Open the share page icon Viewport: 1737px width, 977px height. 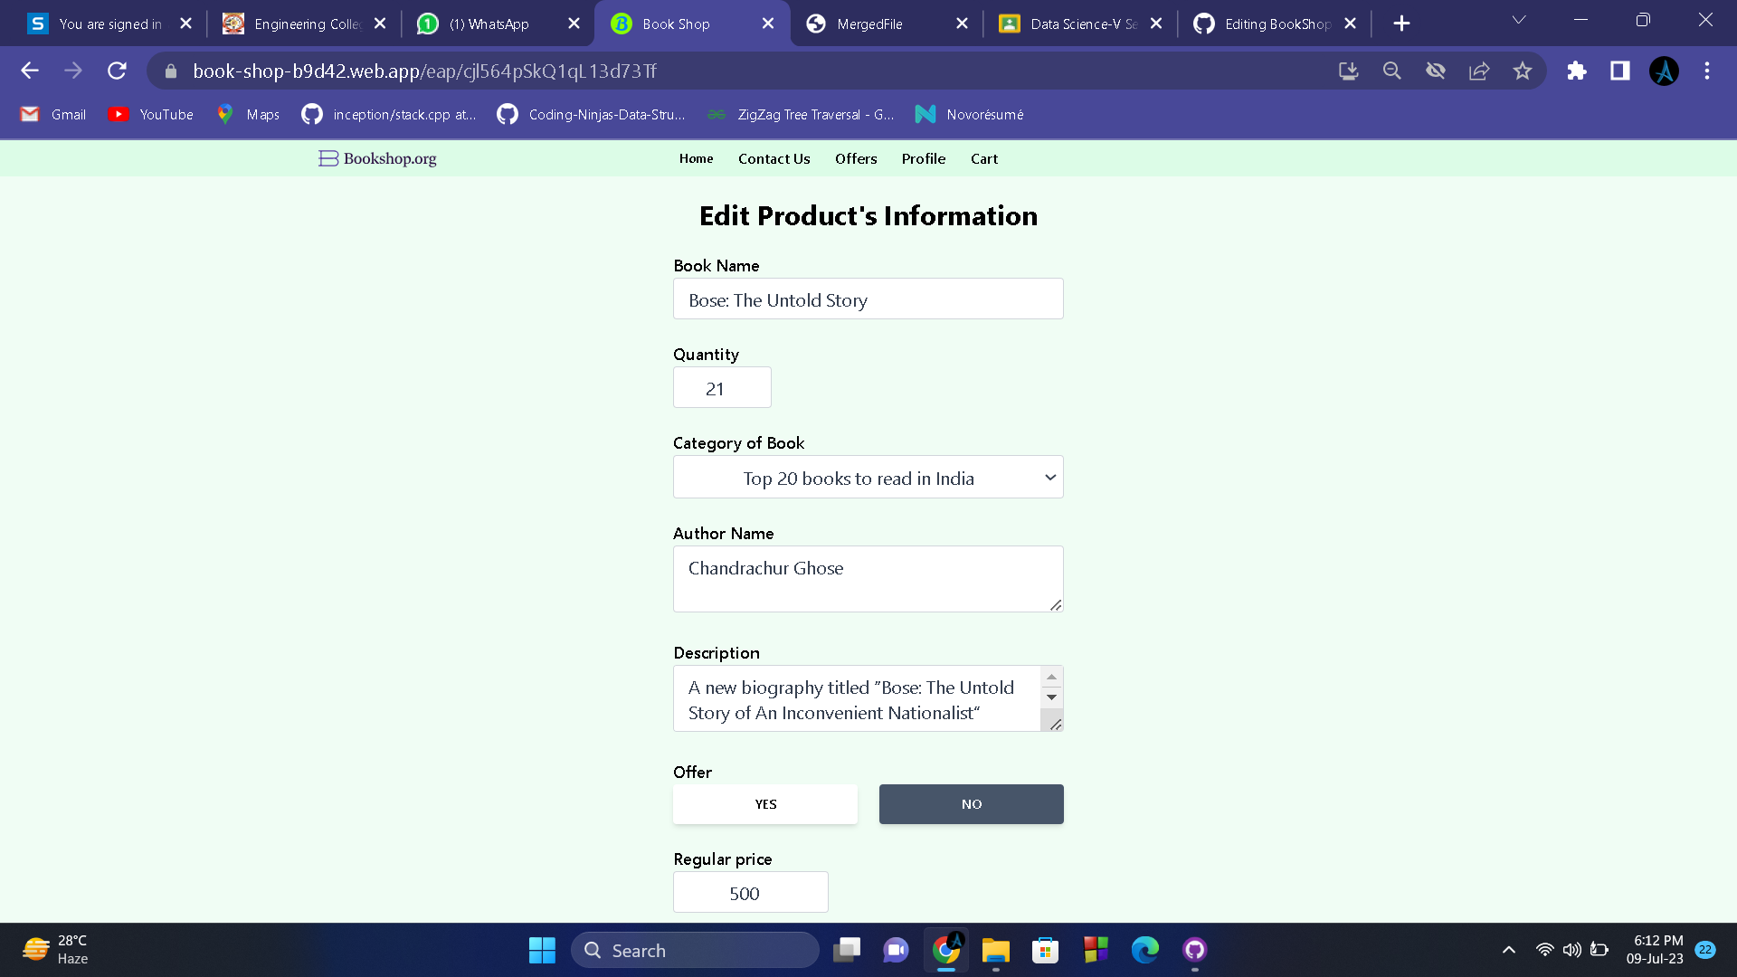(x=1479, y=71)
